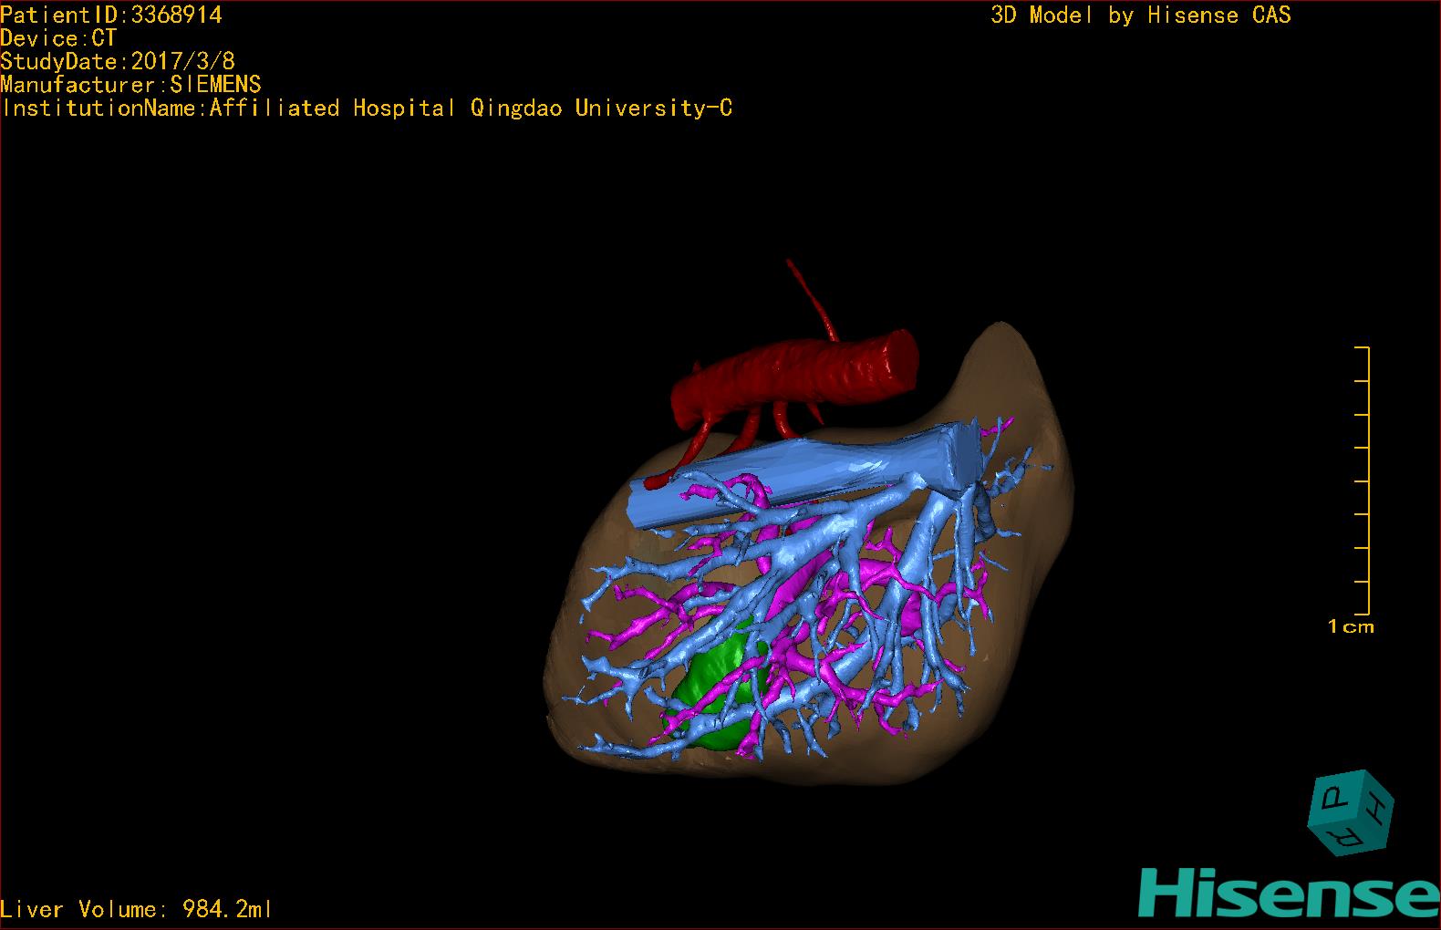Click the InstitutionName Affiliated Hospital Qingdao text
Image resolution: width=1441 pixels, height=930 pixels.
[367, 108]
